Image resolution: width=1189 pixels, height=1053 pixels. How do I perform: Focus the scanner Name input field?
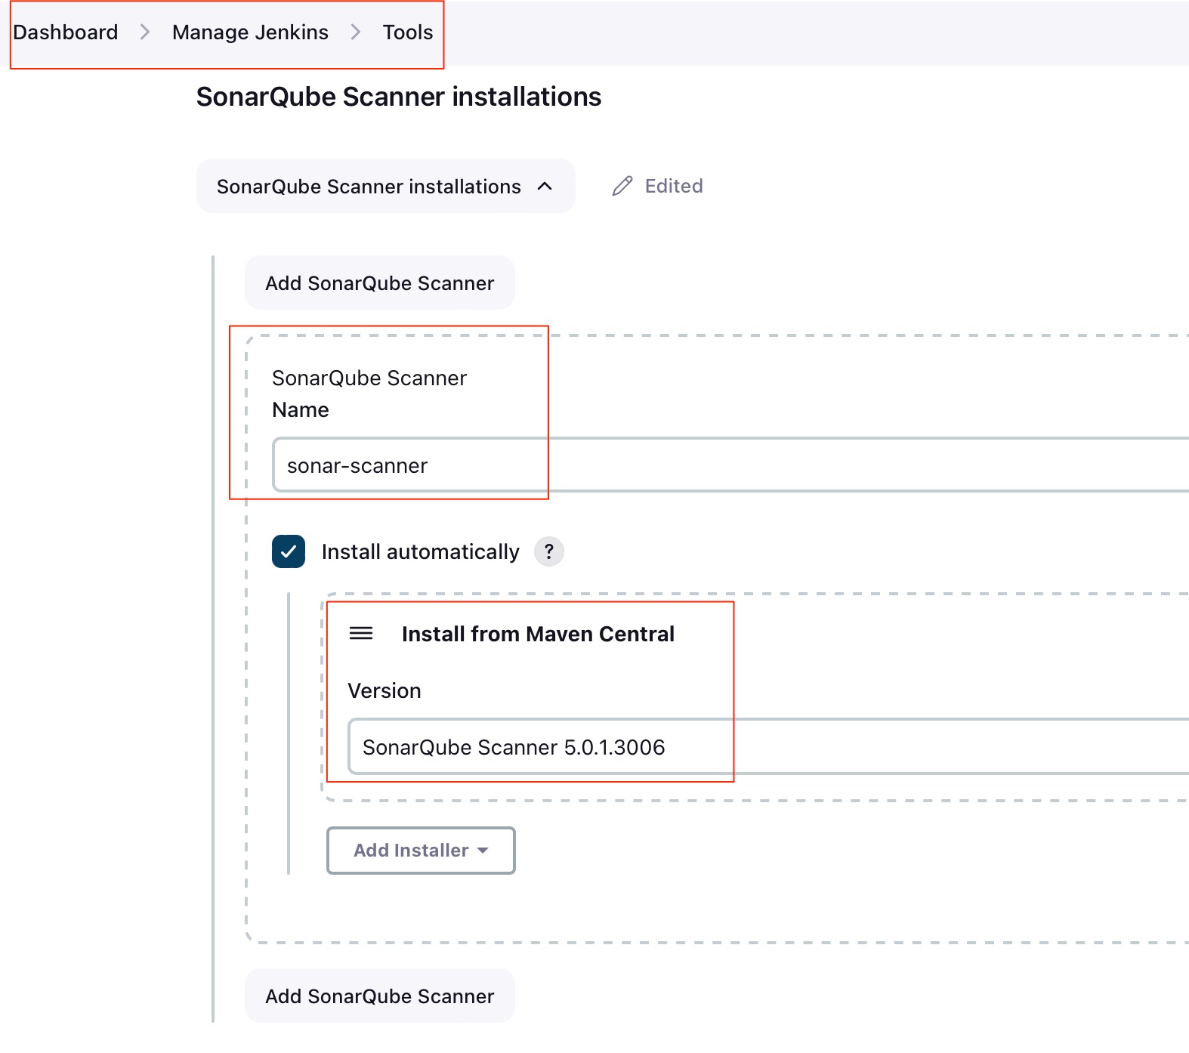pos(730,465)
